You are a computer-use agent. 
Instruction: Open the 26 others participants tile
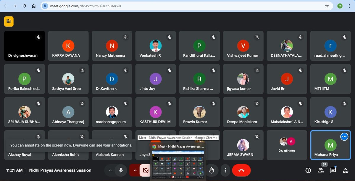click(287, 145)
